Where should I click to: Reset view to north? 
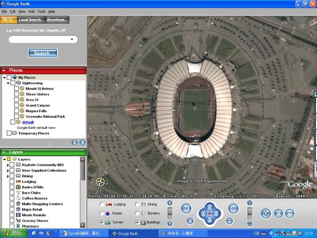190,221
